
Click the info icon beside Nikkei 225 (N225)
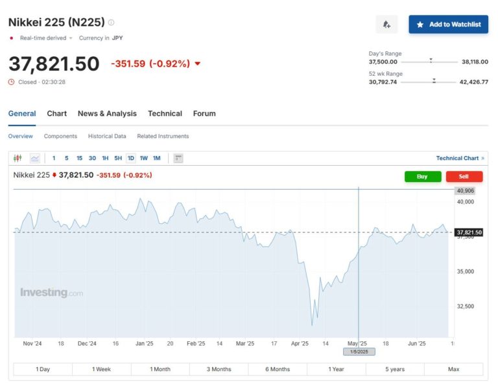pyautogui.click(x=111, y=22)
